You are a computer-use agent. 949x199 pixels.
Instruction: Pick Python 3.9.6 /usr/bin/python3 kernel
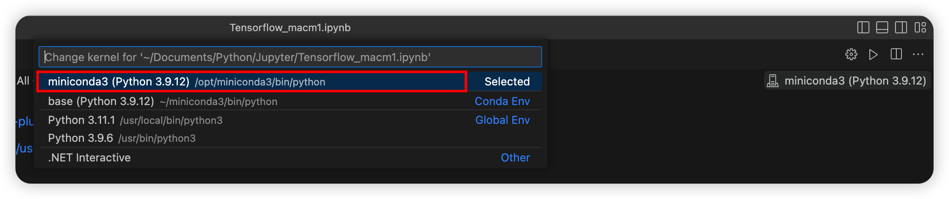tap(122, 138)
